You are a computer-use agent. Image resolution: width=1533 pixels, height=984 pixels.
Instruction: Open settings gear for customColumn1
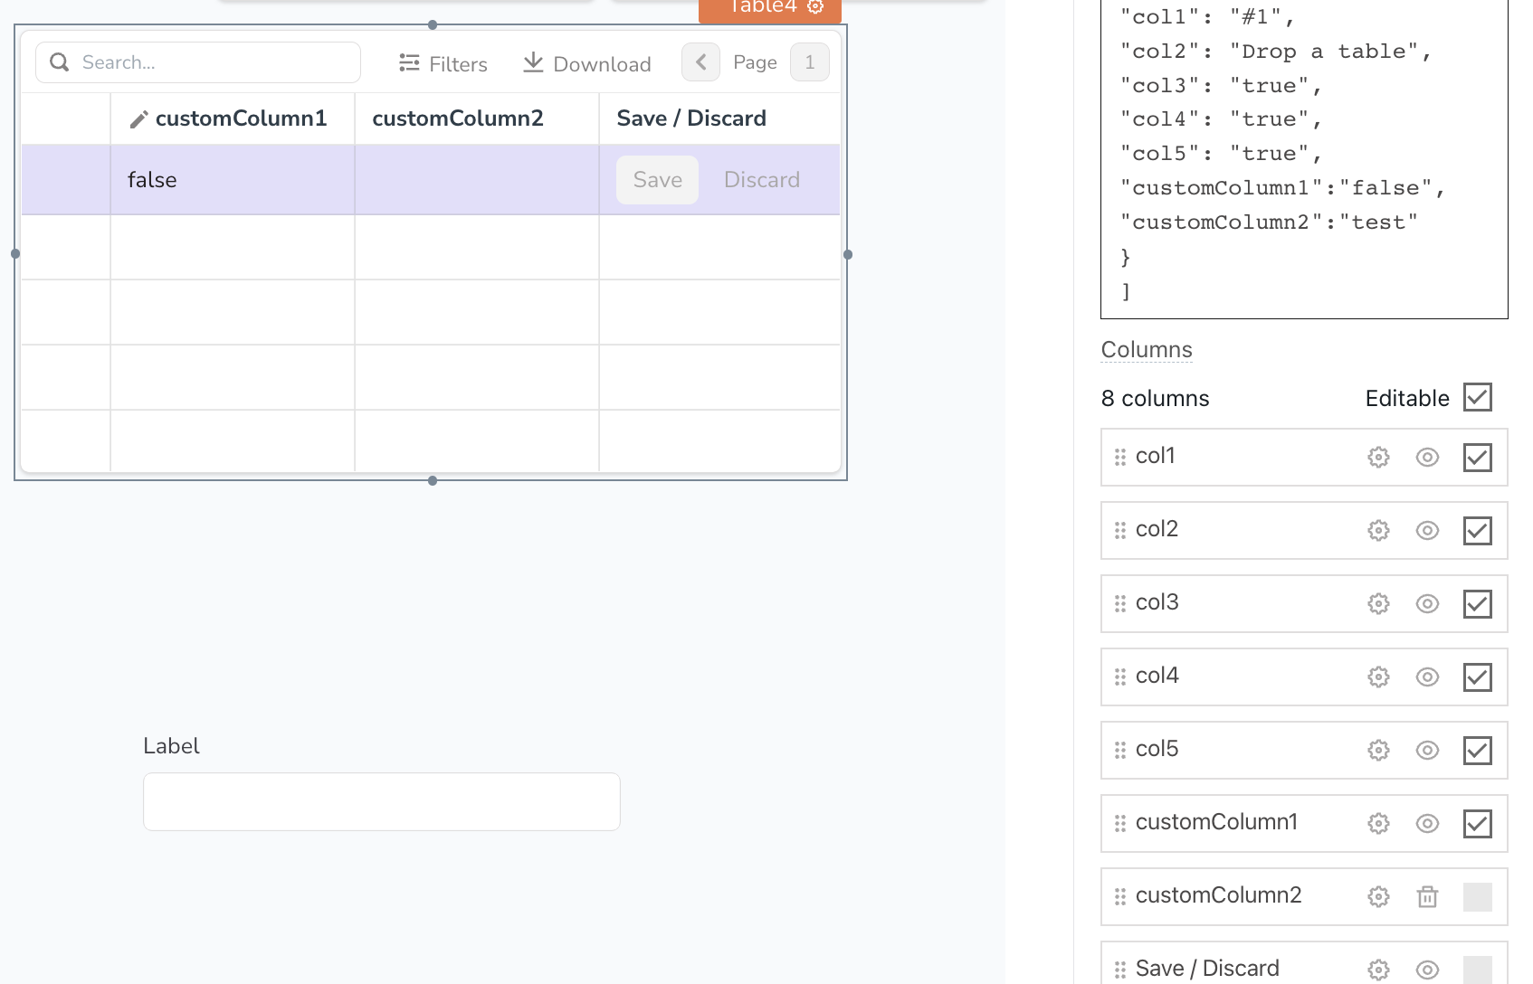[1378, 824]
